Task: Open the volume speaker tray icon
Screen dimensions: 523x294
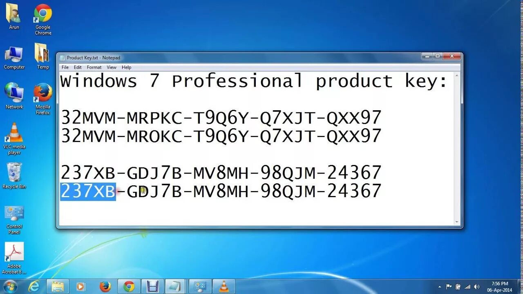Action: [476, 287]
